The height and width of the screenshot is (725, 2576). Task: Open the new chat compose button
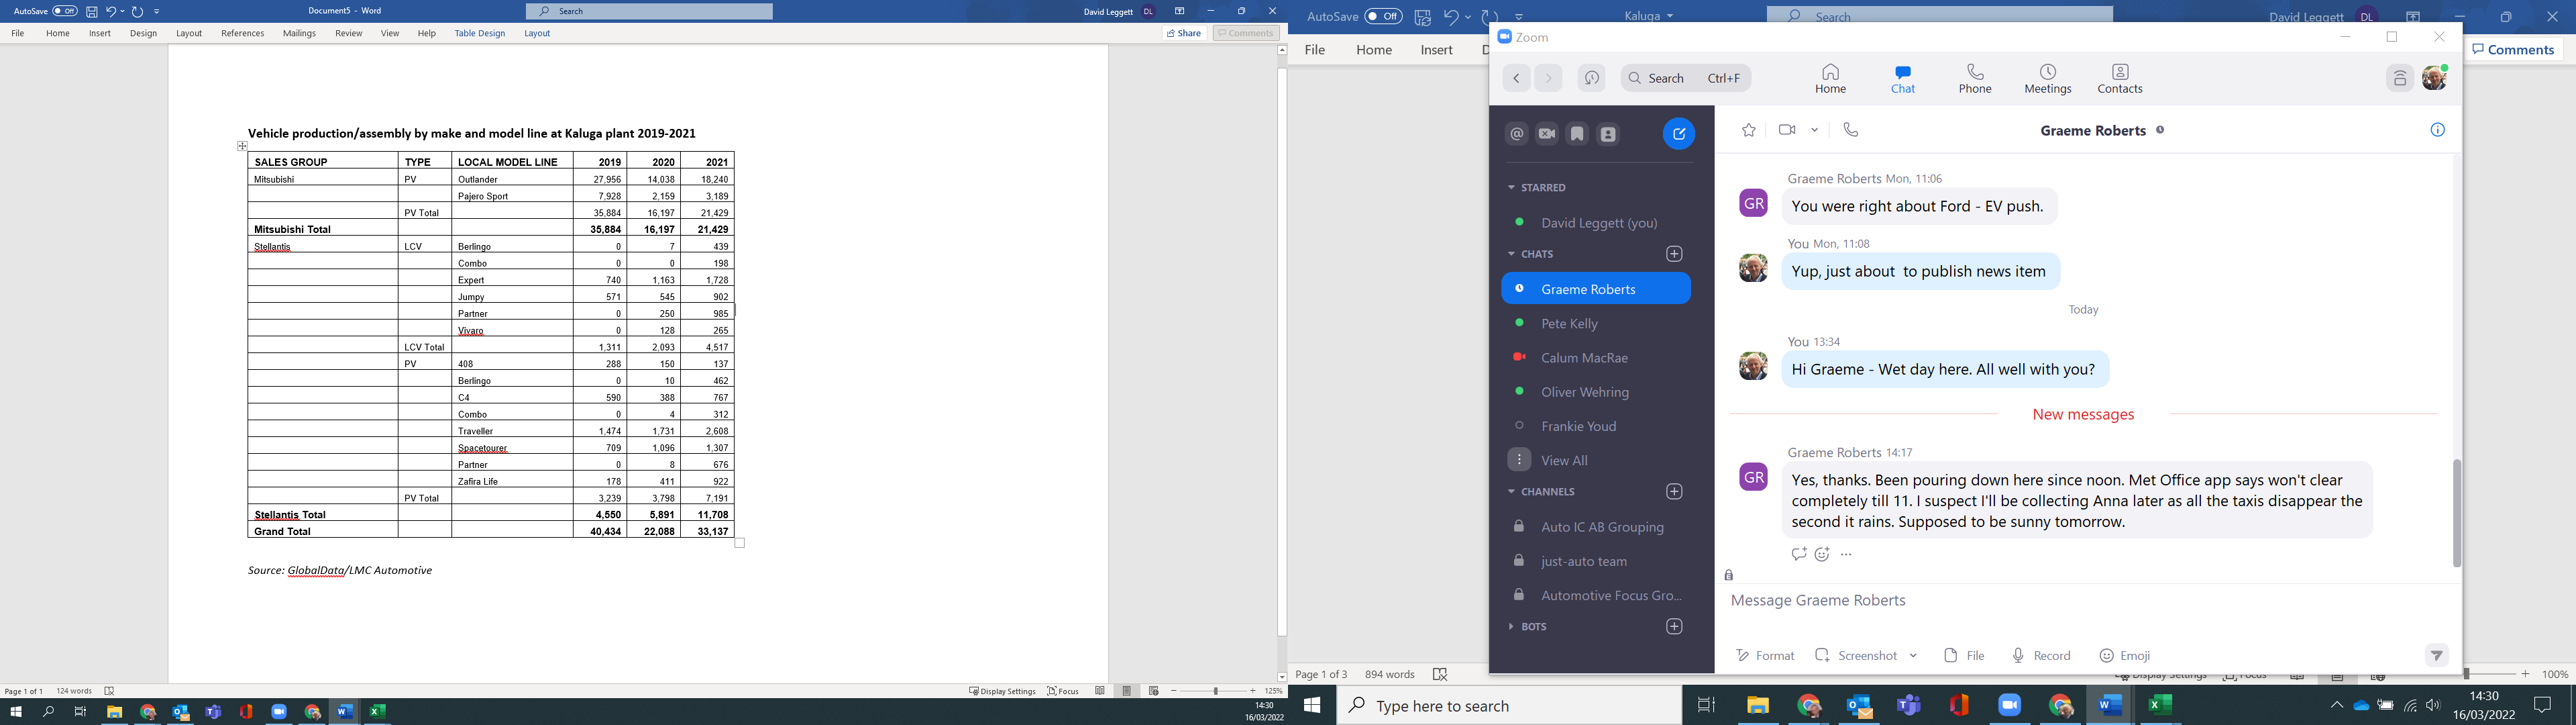pos(1679,134)
